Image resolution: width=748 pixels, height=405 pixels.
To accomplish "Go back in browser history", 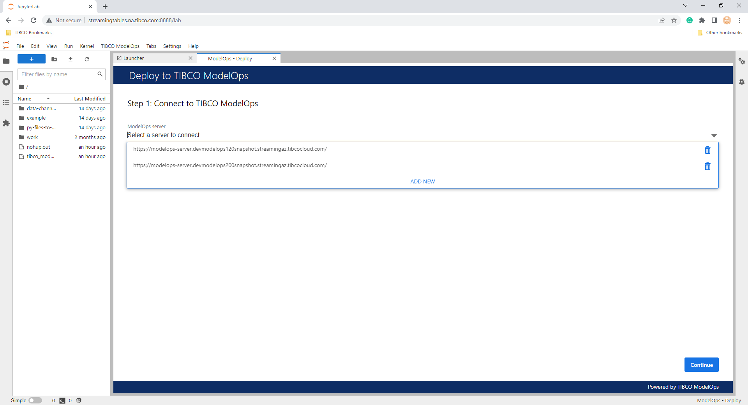I will coord(9,20).
